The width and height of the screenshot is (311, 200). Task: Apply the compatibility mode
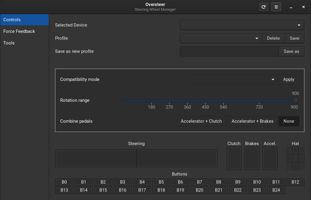click(x=289, y=79)
